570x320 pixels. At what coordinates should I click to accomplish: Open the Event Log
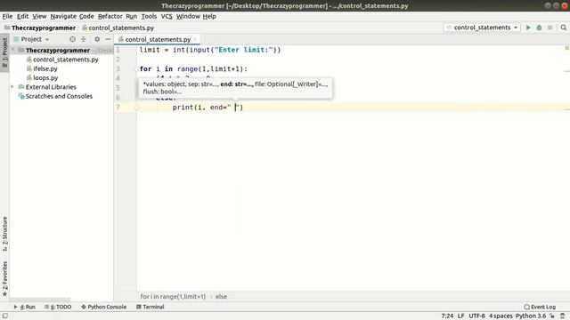click(540, 307)
